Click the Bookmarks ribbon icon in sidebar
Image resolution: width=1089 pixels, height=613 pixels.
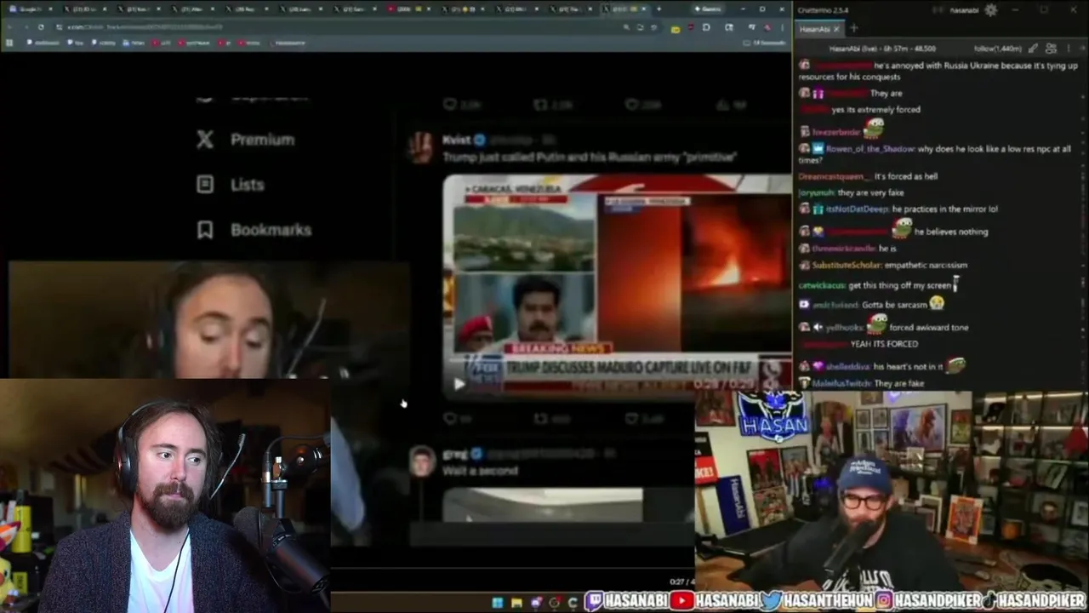tap(205, 230)
